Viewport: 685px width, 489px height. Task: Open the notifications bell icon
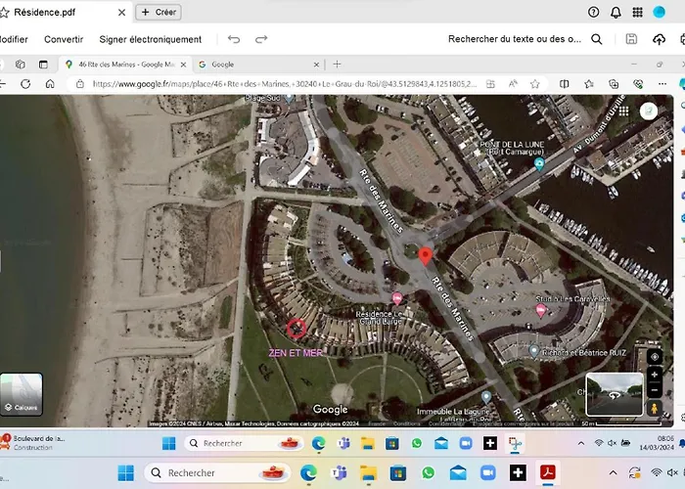(x=616, y=13)
